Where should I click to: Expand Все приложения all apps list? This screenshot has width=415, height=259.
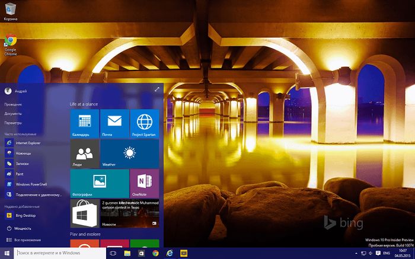(24, 240)
